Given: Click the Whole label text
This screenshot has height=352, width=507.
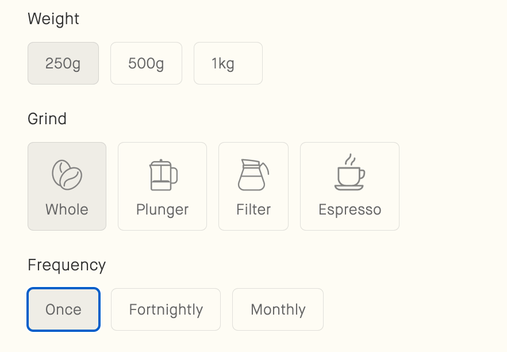Looking at the screenshot, I should coord(67,209).
